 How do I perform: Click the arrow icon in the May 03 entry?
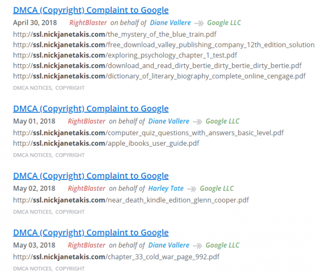pyautogui.click(x=197, y=246)
